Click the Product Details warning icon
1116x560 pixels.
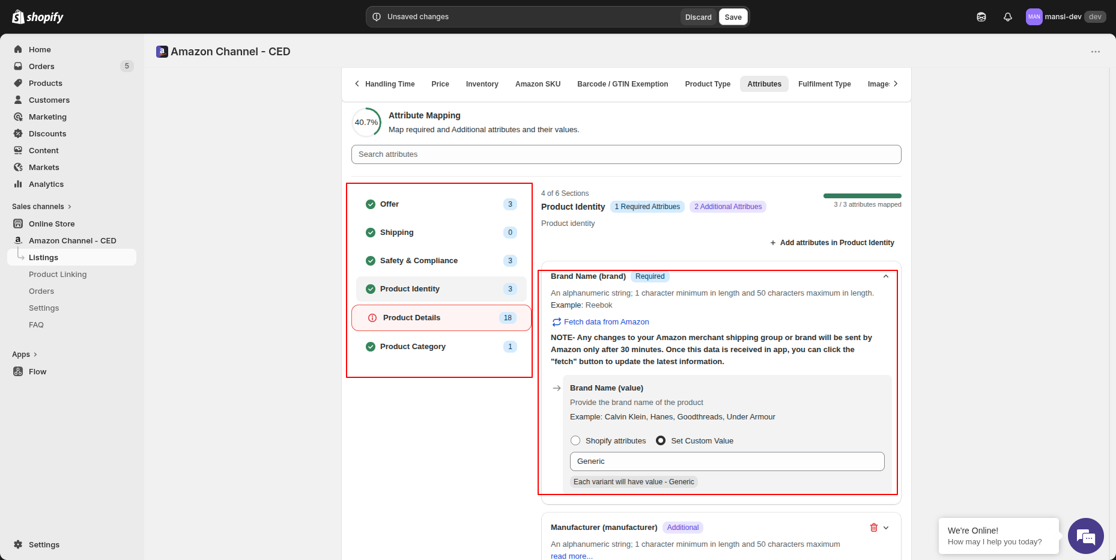point(372,318)
